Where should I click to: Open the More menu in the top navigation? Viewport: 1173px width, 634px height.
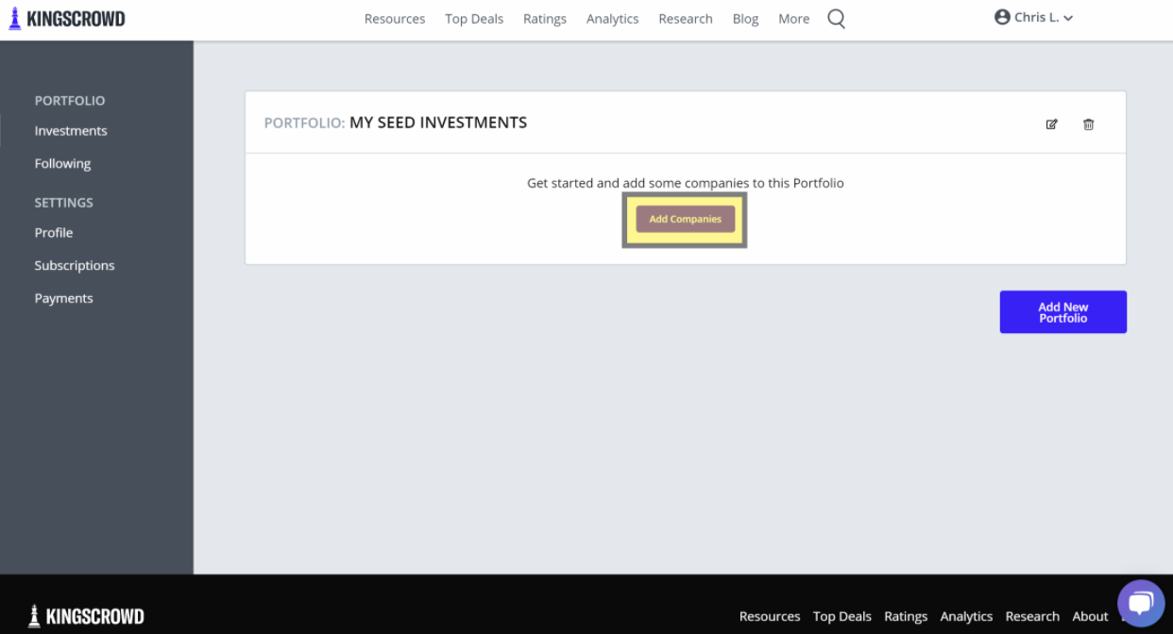pos(793,19)
